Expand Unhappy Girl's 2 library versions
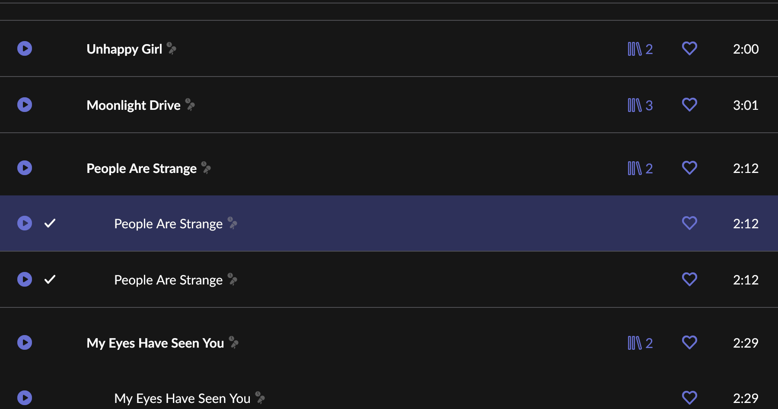778x409 pixels. coord(640,49)
